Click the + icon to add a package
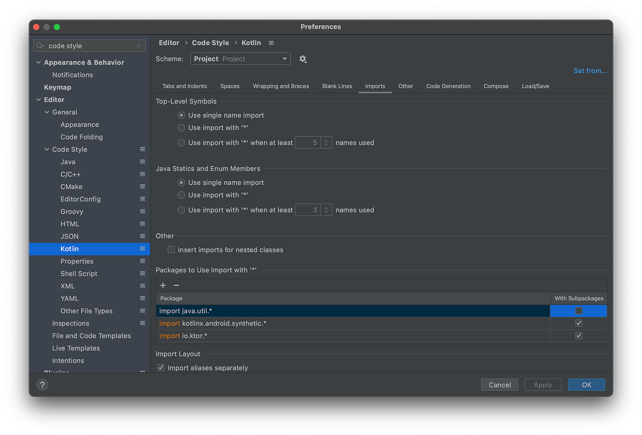642x435 pixels. (x=163, y=285)
